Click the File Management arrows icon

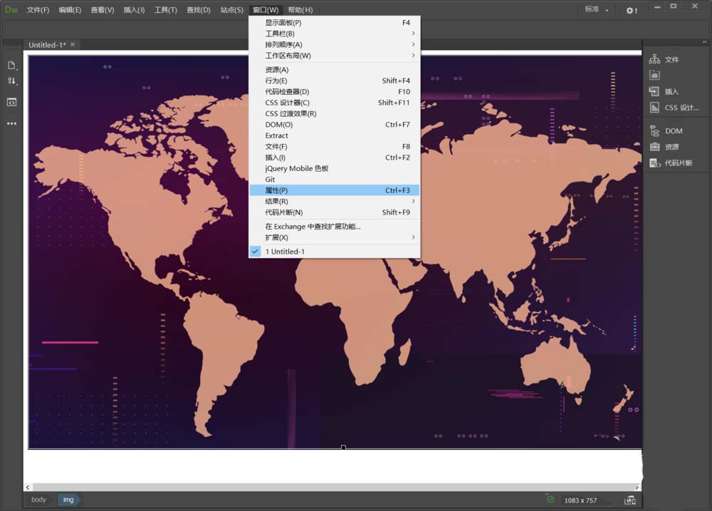pos(11,81)
